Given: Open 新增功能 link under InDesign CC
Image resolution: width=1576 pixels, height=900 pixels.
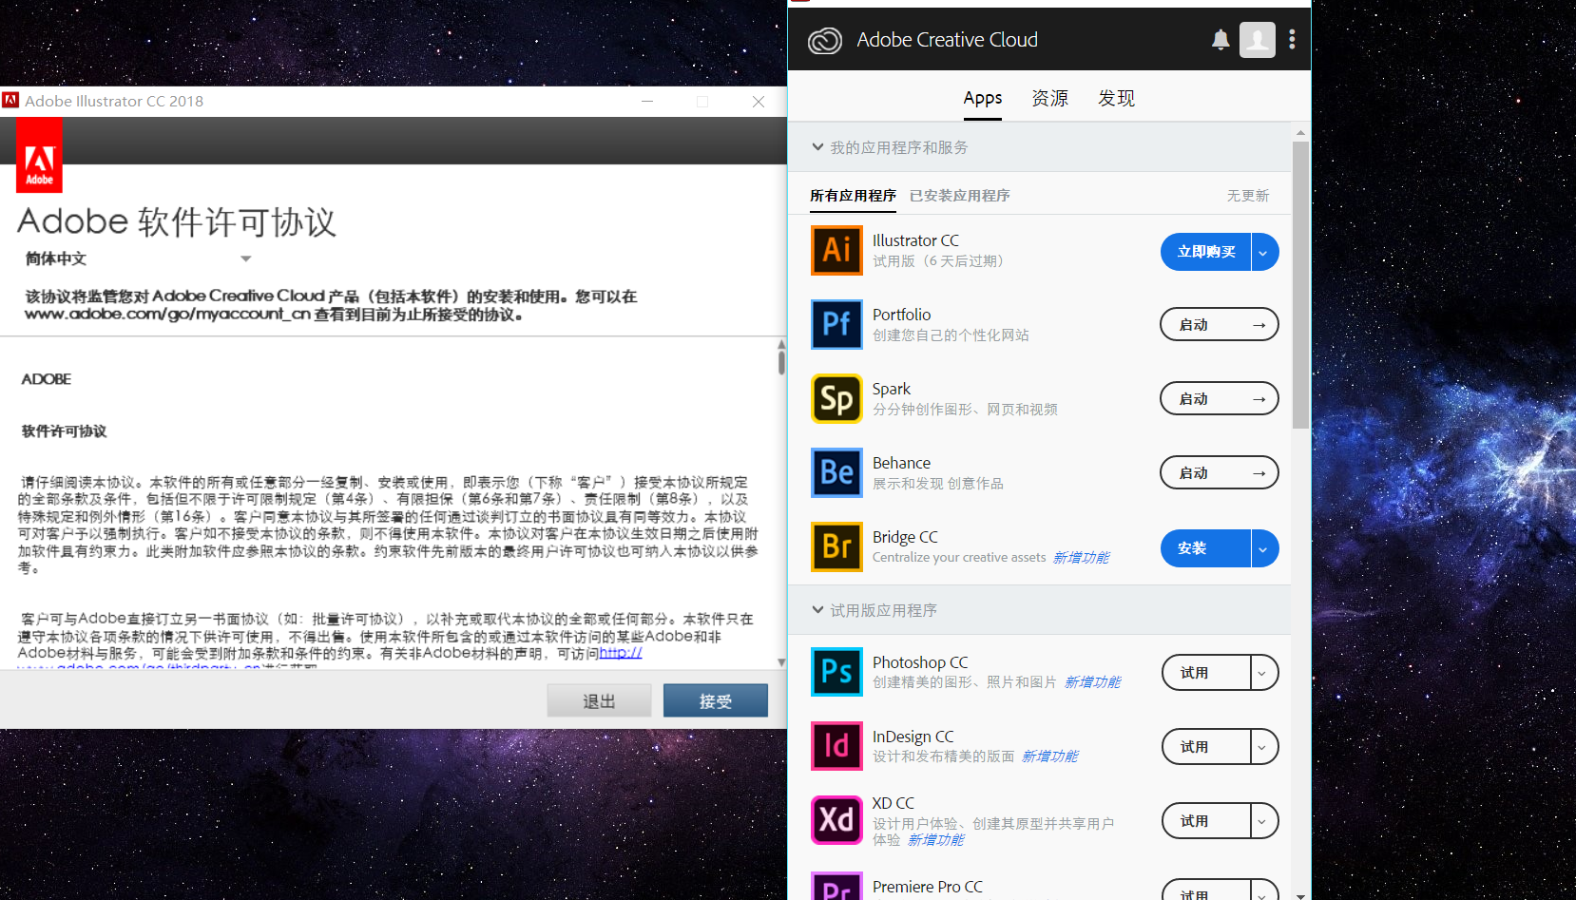Looking at the screenshot, I should tap(1049, 756).
